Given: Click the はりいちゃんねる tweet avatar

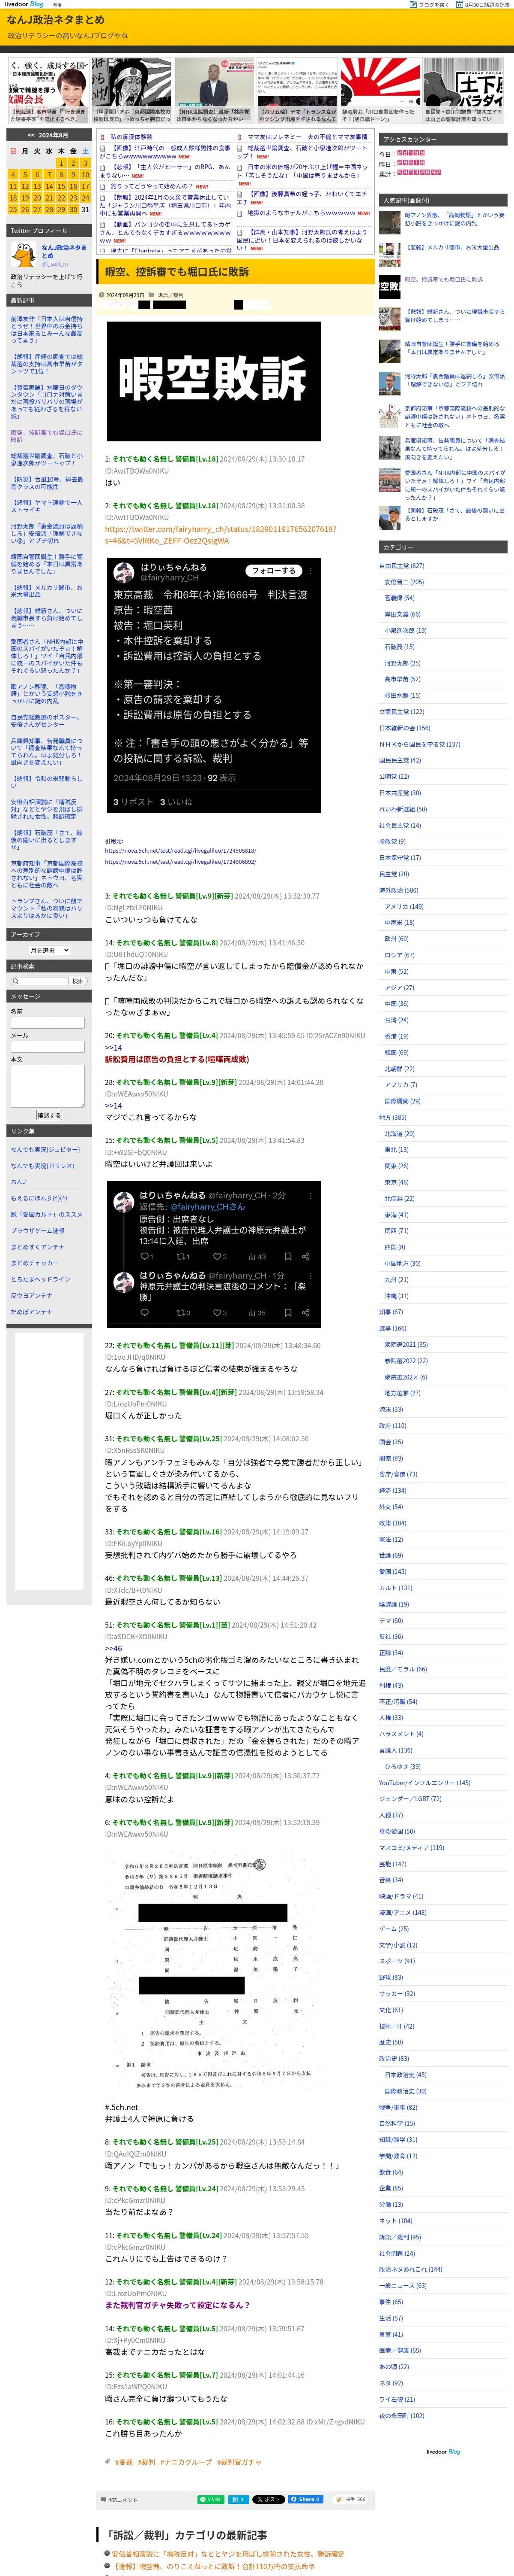Looking at the screenshot, I should (x=124, y=573).
